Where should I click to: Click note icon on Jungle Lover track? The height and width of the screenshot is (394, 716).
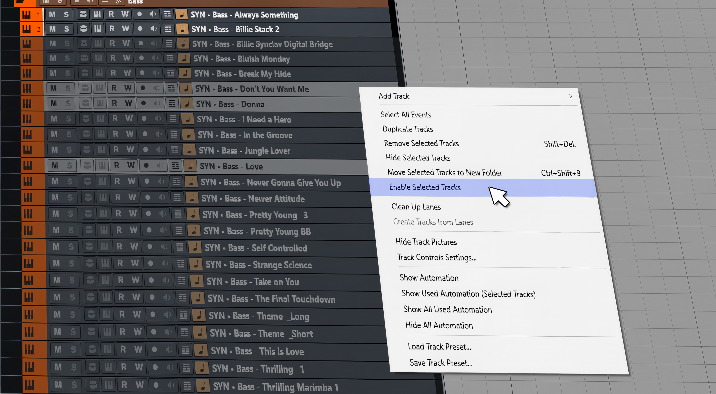click(189, 150)
